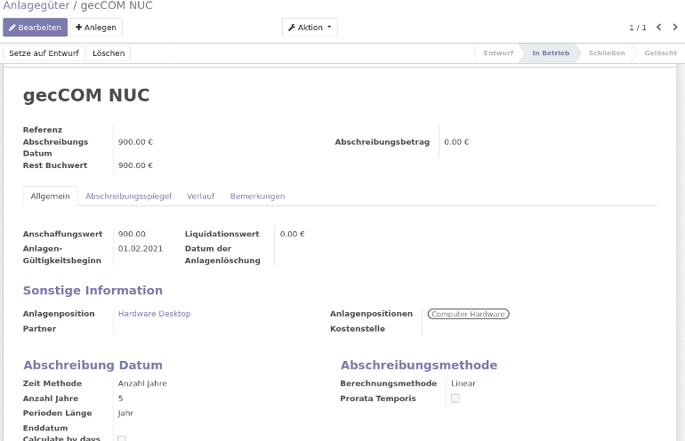Switch to the Allgemein tab
Image resolution: width=685 pixels, height=441 pixels.
(x=50, y=196)
